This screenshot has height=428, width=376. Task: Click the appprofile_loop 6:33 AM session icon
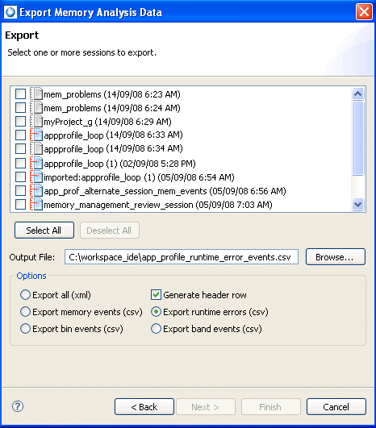pyautogui.click(x=36, y=135)
